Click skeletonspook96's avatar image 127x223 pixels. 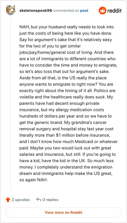[x=10, y=10]
